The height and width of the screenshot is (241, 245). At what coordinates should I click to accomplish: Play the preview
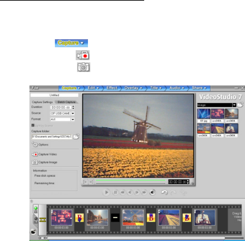pyautogui.click(x=106, y=192)
